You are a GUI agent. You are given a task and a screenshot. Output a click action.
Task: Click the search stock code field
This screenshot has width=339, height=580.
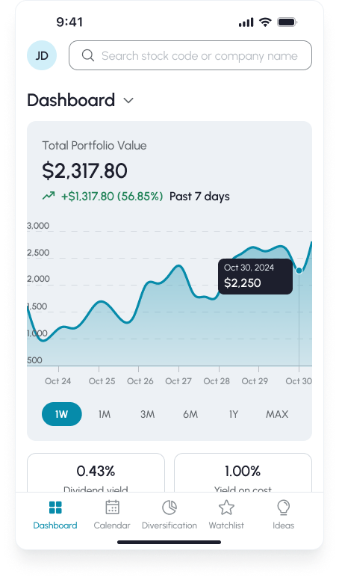coord(190,55)
